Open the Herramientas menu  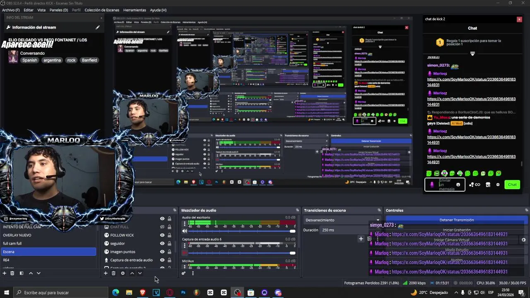[x=135, y=10]
